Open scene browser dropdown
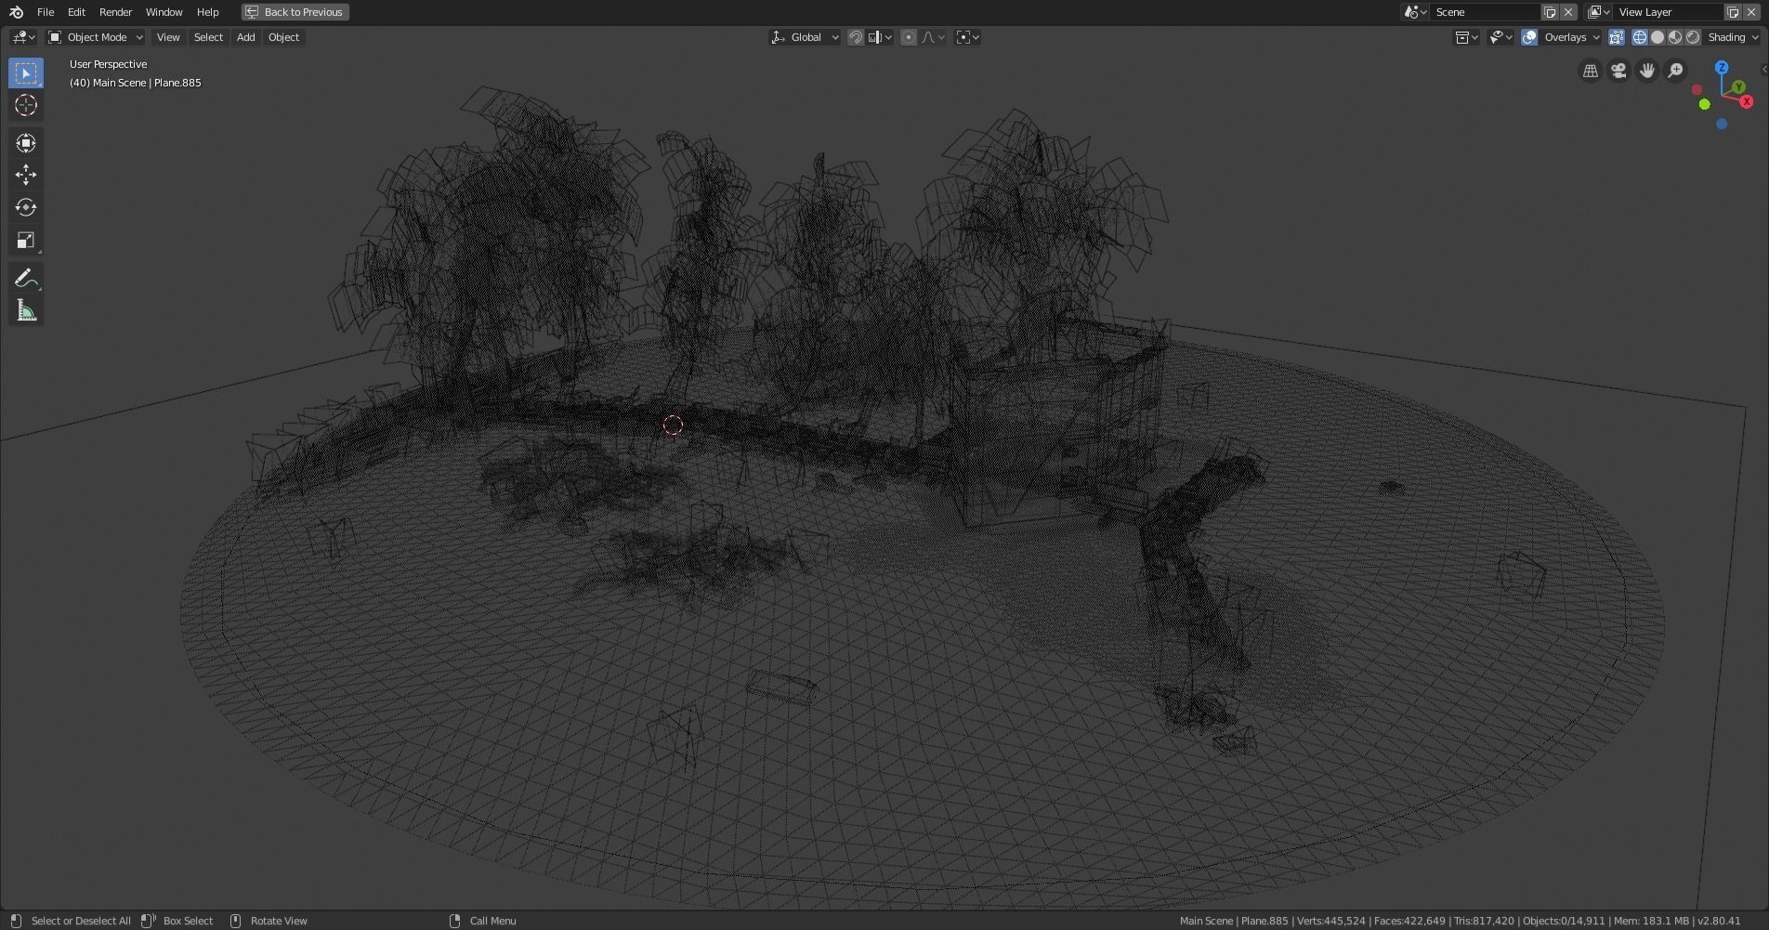Image resolution: width=1769 pixels, height=930 pixels. coord(1415,12)
